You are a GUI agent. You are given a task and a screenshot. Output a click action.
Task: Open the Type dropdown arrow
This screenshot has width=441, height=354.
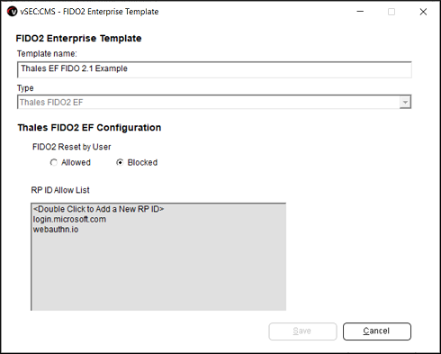[405, 102]
